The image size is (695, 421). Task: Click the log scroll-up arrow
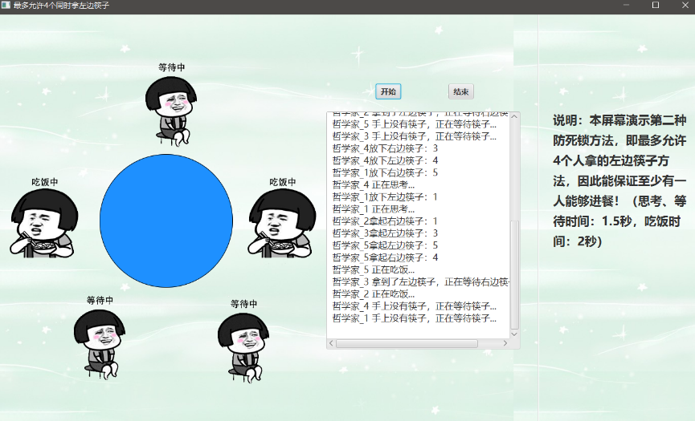514,117
